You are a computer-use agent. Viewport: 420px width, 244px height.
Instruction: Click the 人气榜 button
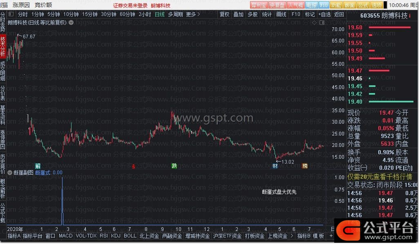(x=295, y=5)
